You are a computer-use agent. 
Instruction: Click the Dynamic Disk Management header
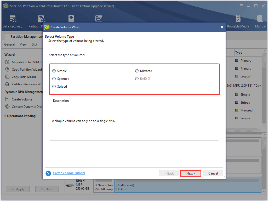(24, 92)
